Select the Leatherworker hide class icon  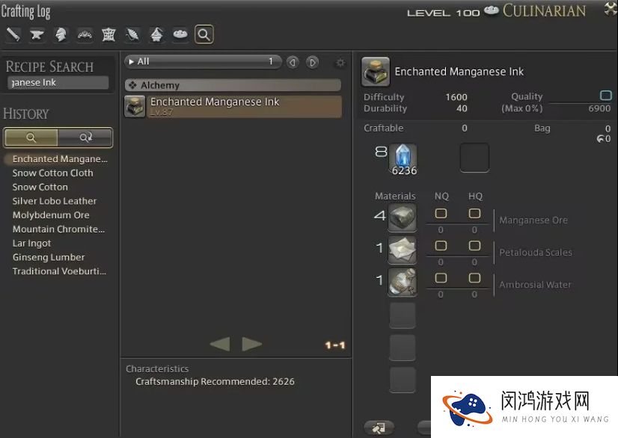tap(108, 34)
